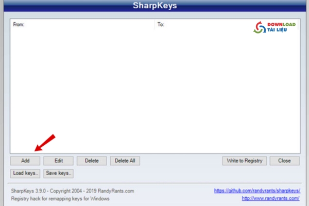Screen dimensions: 309x206
Task: Click the empty key mapping list area
Action: [154, 93]
